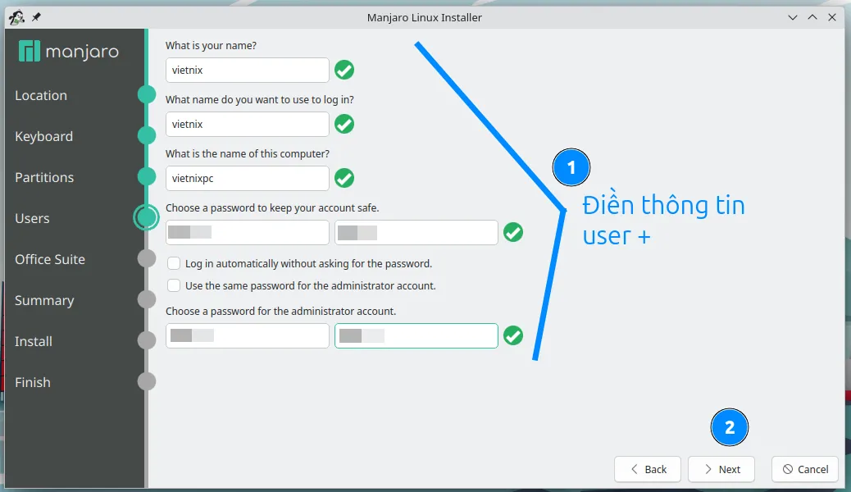851x492 pixels.
Task: Click the first administrator password field
Action: click(247, 336)
